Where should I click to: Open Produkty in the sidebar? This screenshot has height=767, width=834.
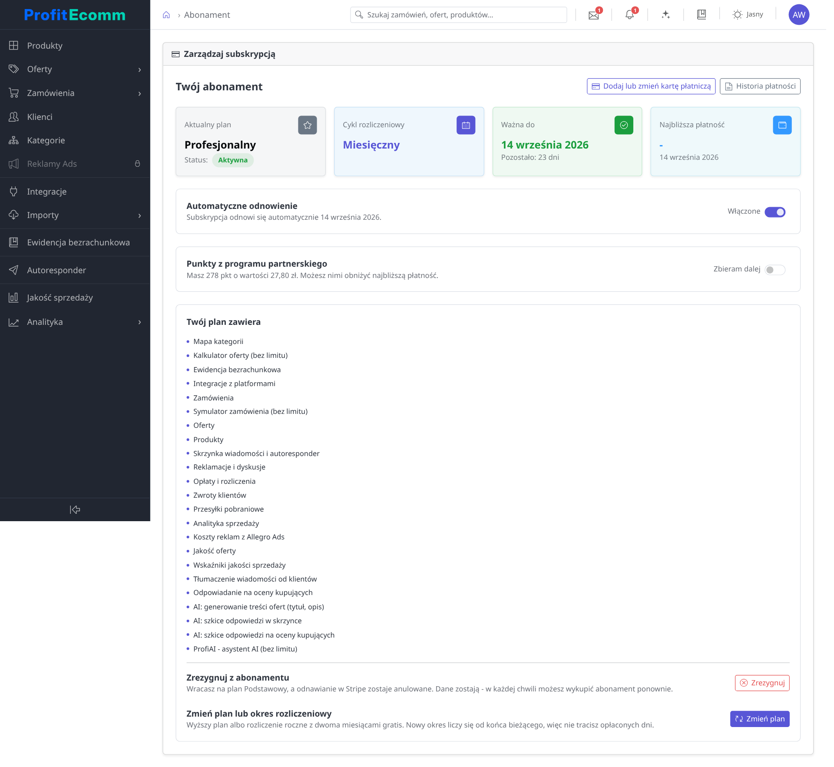75,46
